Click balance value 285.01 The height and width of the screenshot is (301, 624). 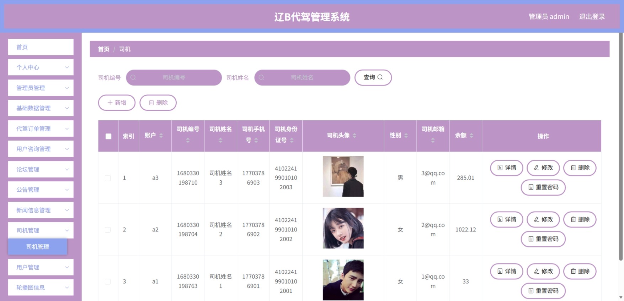pos(465,178)
